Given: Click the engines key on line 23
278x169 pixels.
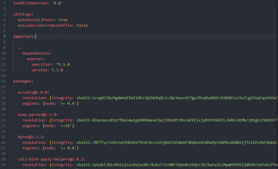Looking at the screenshot, I should [x=30, y=126].
